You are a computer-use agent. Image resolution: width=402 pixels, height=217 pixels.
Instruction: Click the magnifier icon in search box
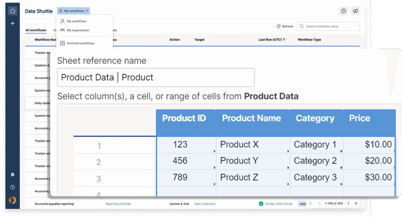point(302,26)
